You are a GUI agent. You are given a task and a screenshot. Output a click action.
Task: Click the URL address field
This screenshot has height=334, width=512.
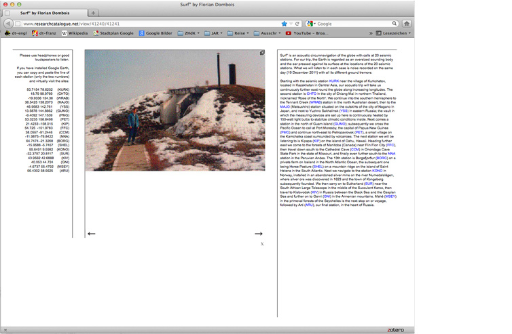tap(150, 24)
